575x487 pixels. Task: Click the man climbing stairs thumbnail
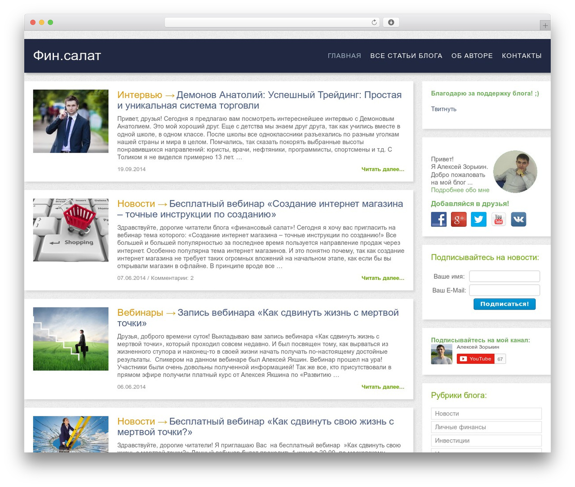tap(71, 339)
